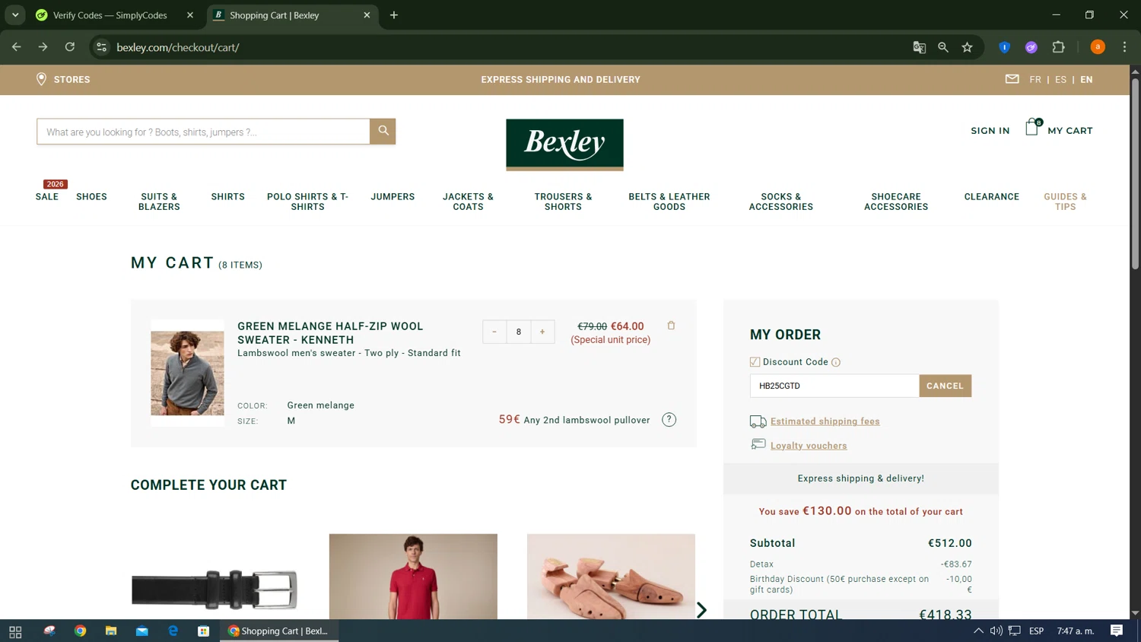This screenshot has width=1141, height=642.
Task: Show hidden system tray icons
Action: point(978,631)
